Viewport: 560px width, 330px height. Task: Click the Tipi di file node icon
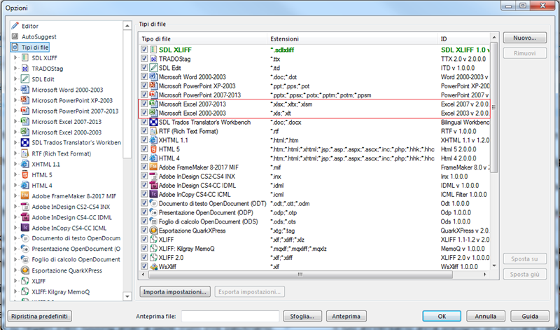coord(15,47)
